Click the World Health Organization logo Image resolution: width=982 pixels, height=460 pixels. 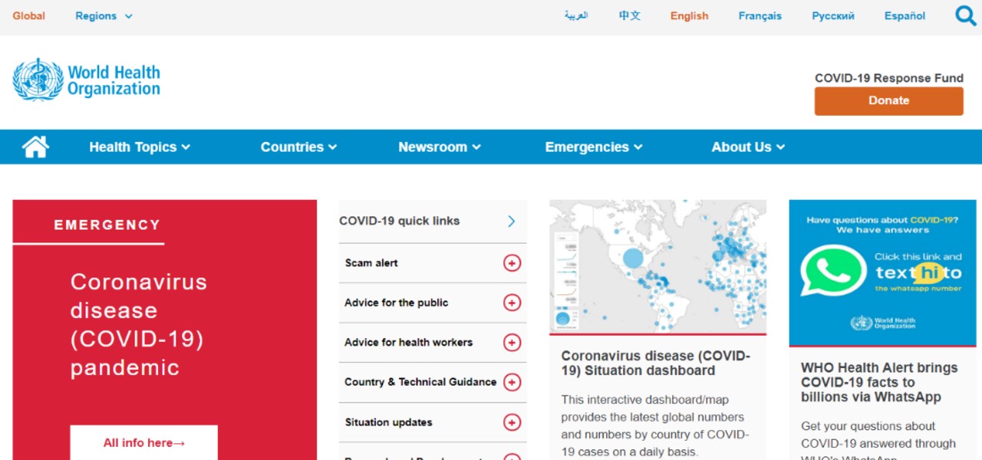click(85, 77)
